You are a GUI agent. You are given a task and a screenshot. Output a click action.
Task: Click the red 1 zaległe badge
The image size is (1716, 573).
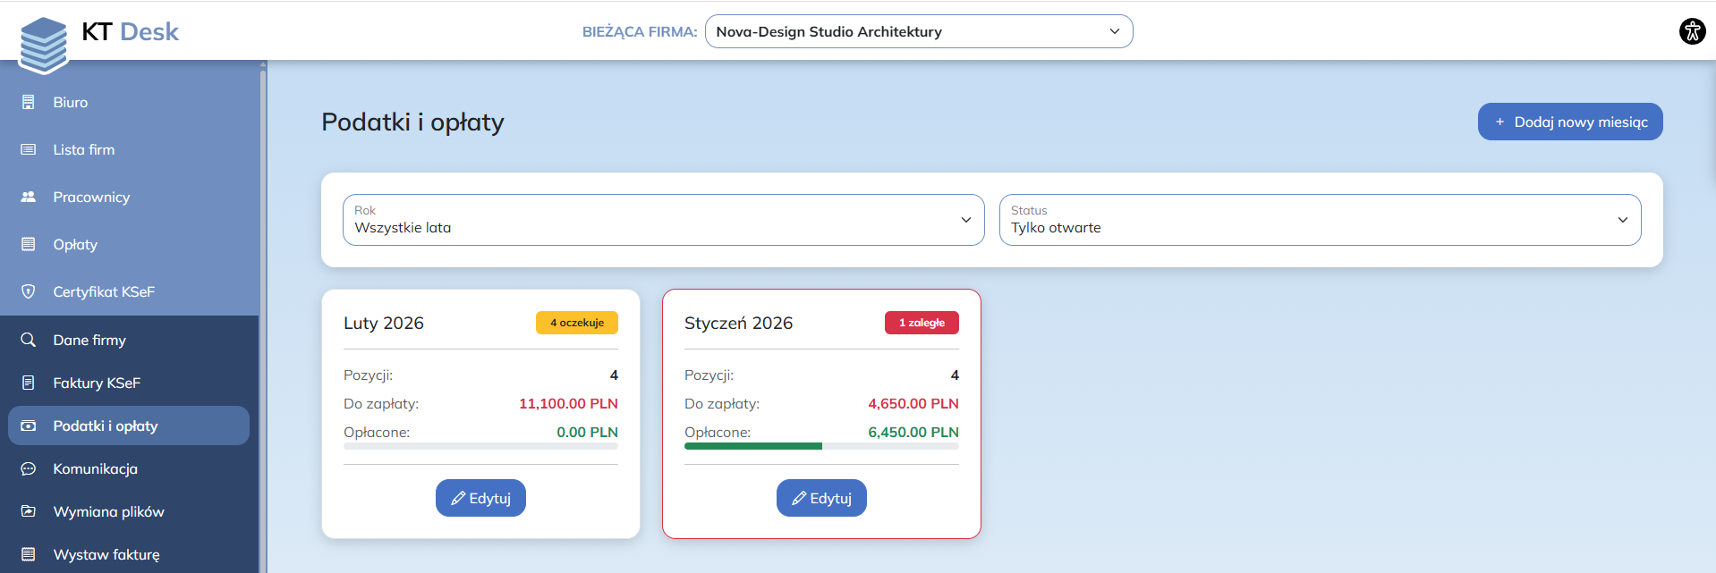(922, 323)
